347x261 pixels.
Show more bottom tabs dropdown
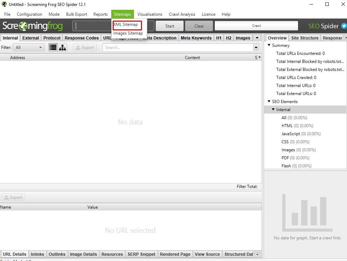point(257,254)
